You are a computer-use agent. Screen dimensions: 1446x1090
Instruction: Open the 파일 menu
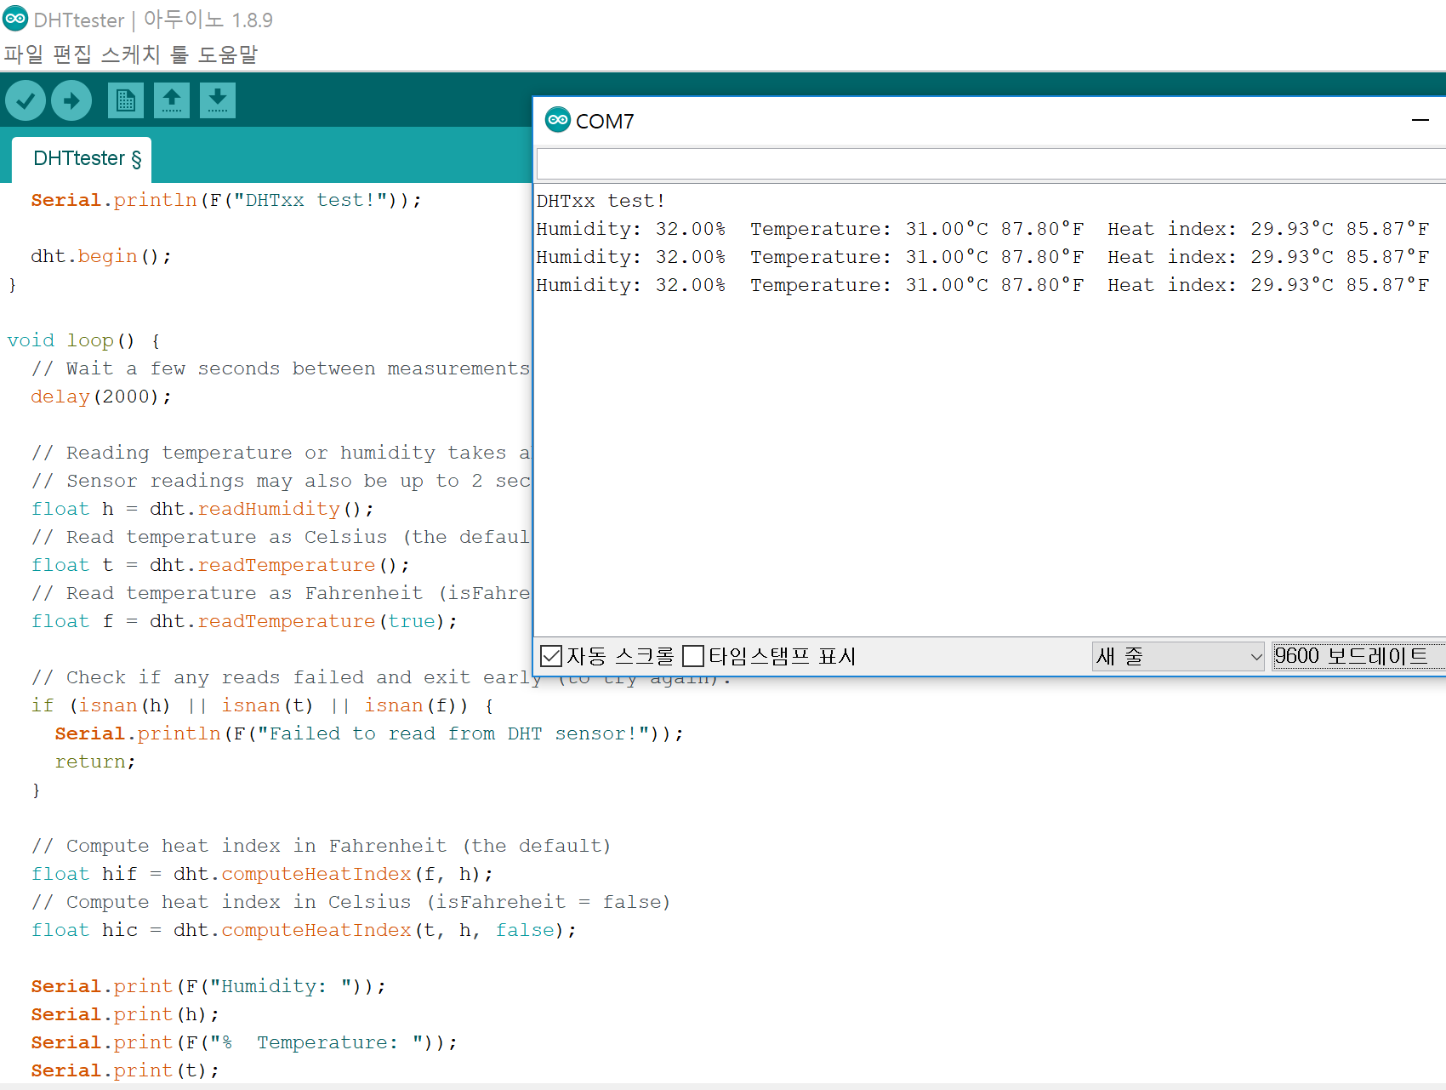tap(24, 54)
